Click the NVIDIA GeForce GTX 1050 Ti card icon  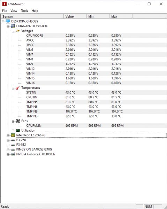point(13,154)
